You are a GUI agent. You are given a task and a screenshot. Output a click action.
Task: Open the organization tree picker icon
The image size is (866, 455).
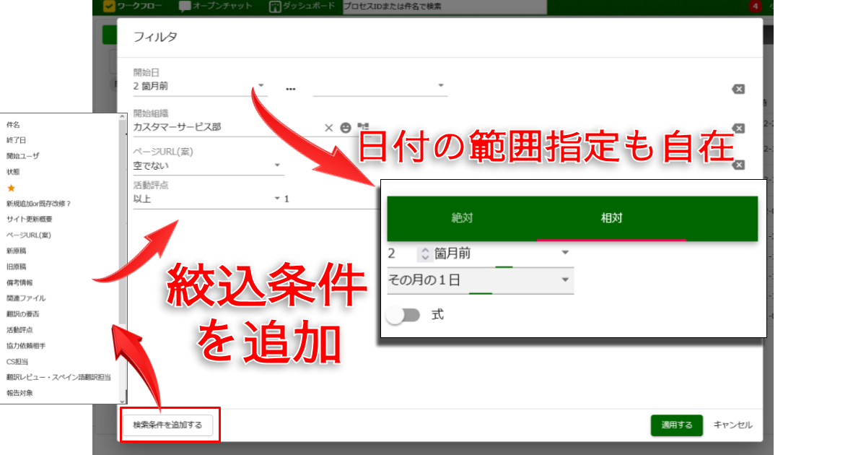click(363, 127)
